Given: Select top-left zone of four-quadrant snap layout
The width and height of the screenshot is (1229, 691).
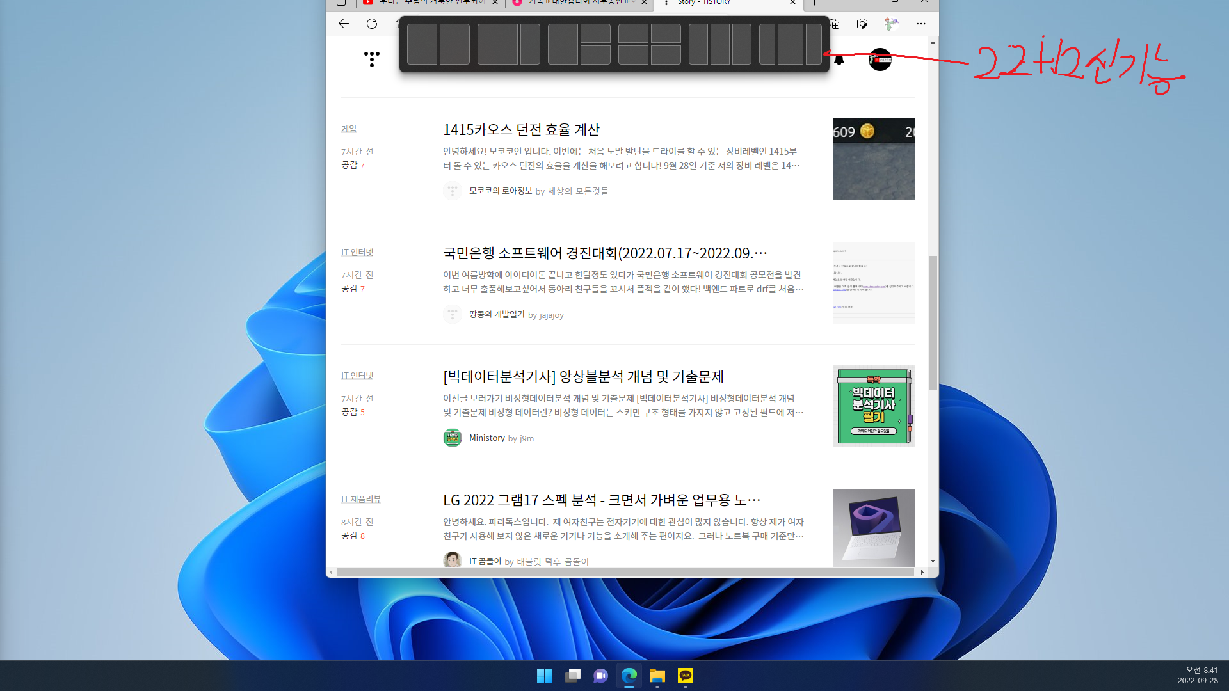Looking at the screenshot, I should pyautogui.click(x=633, y=33).
